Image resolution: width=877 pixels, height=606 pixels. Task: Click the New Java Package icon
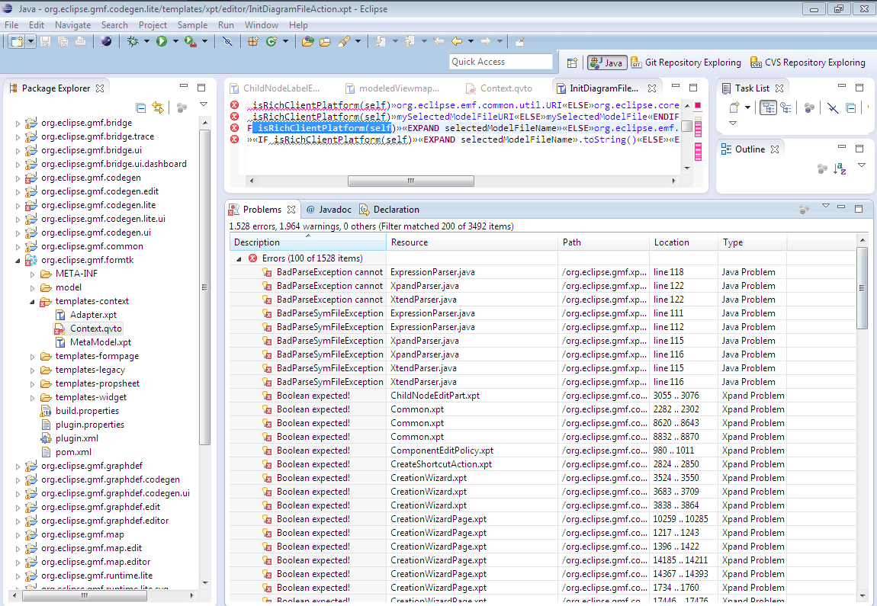pos(253,41)
